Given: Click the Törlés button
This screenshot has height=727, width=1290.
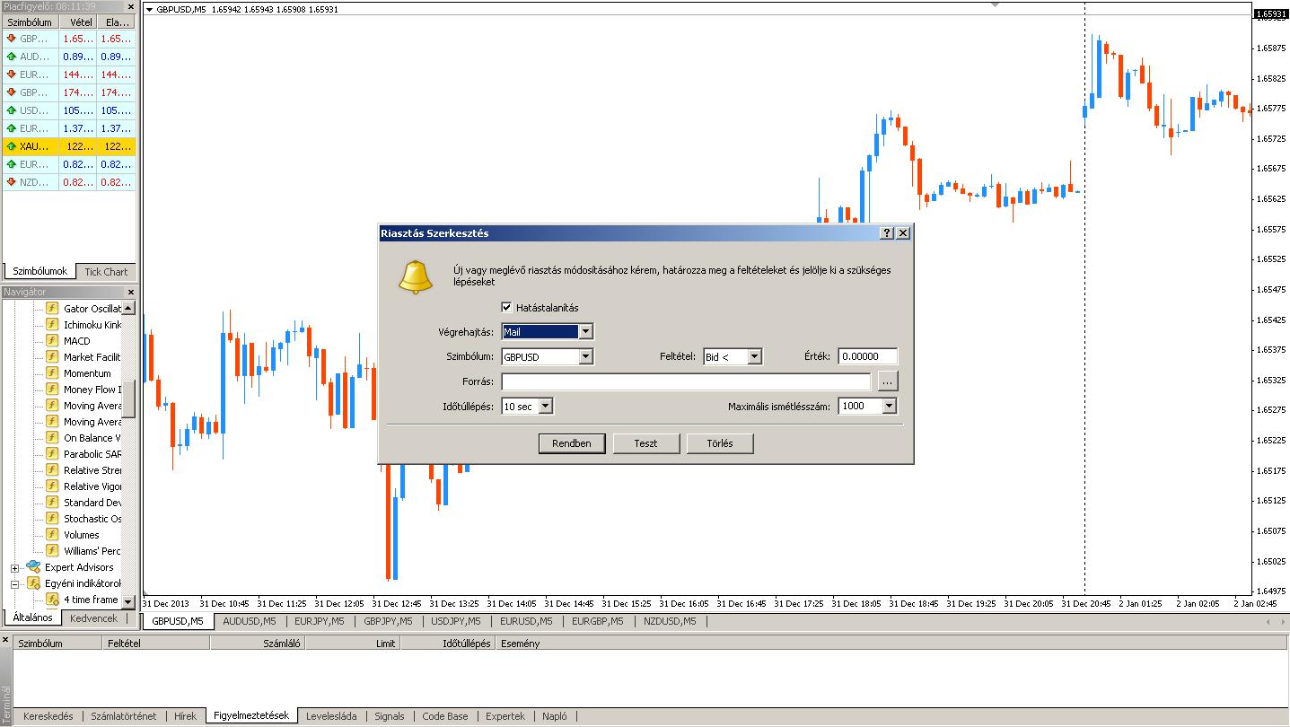Looking at the screenshot, I should [720, 443].
